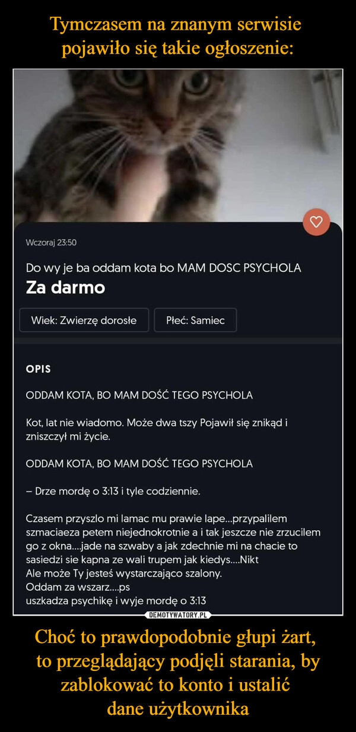Click the listing title 'Do wy je ba oddam kota'
Viewport: 356px width, 732px height.
point(164,268)
